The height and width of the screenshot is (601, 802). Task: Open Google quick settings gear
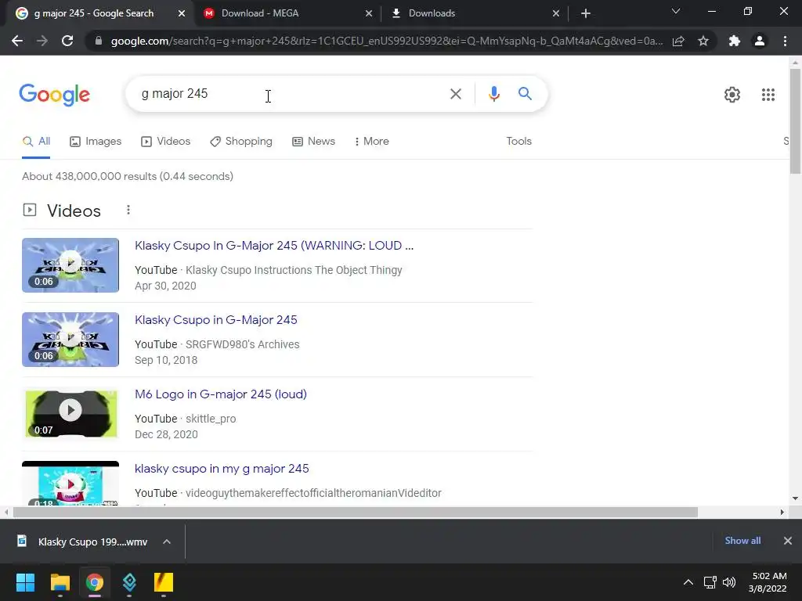732,95
